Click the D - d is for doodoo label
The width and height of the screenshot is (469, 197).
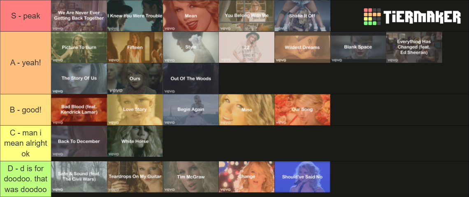coord(26,179)
